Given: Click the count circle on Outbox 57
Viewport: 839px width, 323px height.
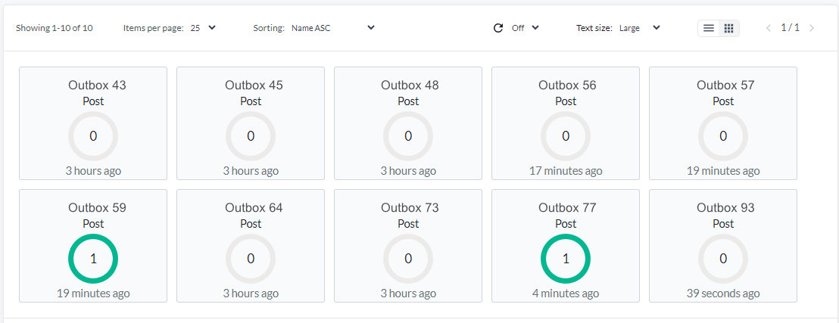Looking at the screenshot, I should 723,136.
